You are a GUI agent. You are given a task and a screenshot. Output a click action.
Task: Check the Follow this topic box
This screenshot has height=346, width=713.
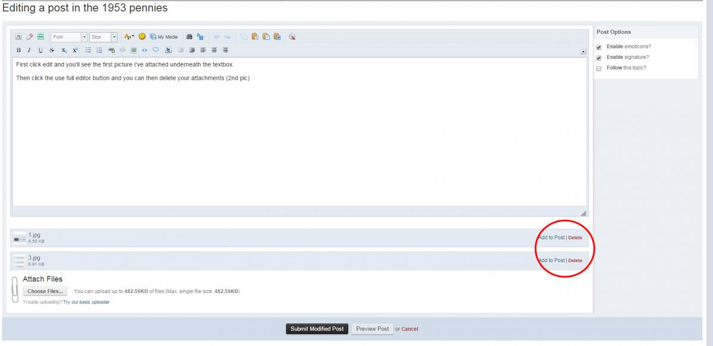point(599,68)
